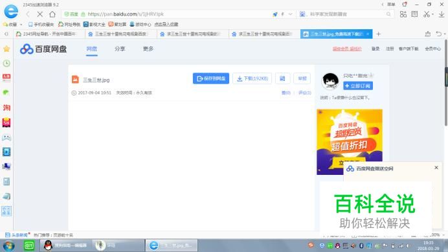Click the skin/shirt icon in title bar
The width and height of the screenshot is (448, 252).
[405, 5]
